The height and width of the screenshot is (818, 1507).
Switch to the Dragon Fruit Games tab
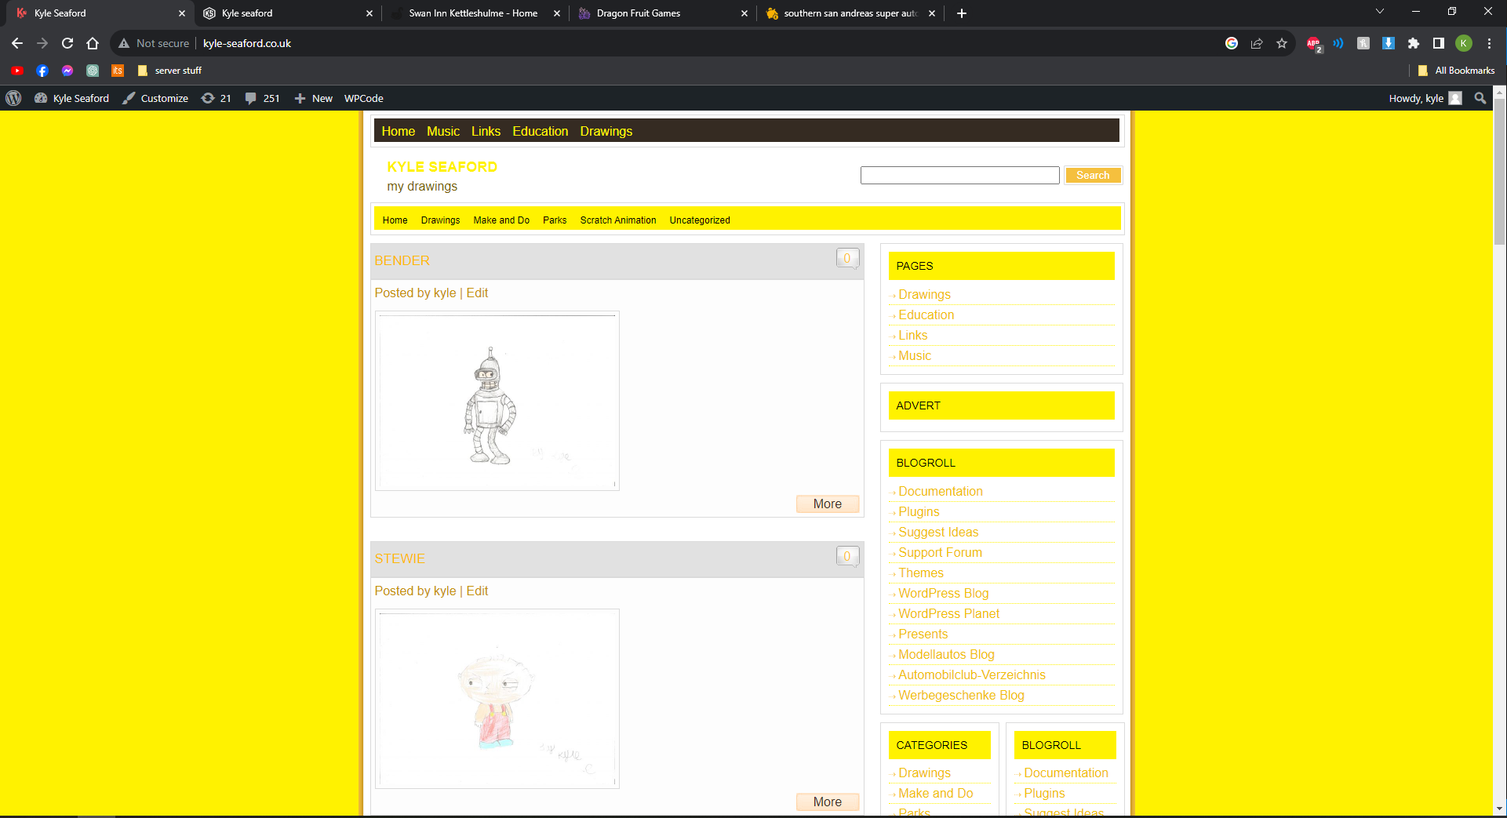(639, 13)
